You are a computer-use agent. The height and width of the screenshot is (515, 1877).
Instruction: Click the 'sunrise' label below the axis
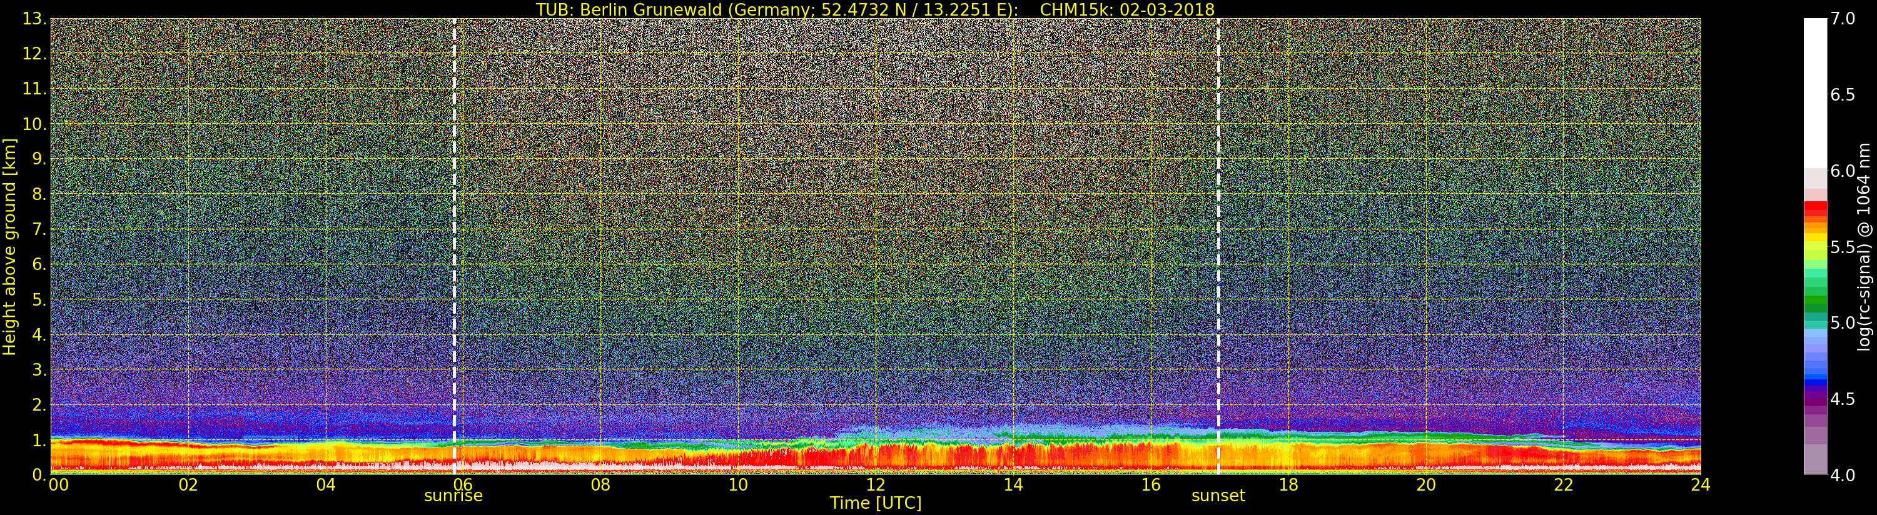[453, 496]
